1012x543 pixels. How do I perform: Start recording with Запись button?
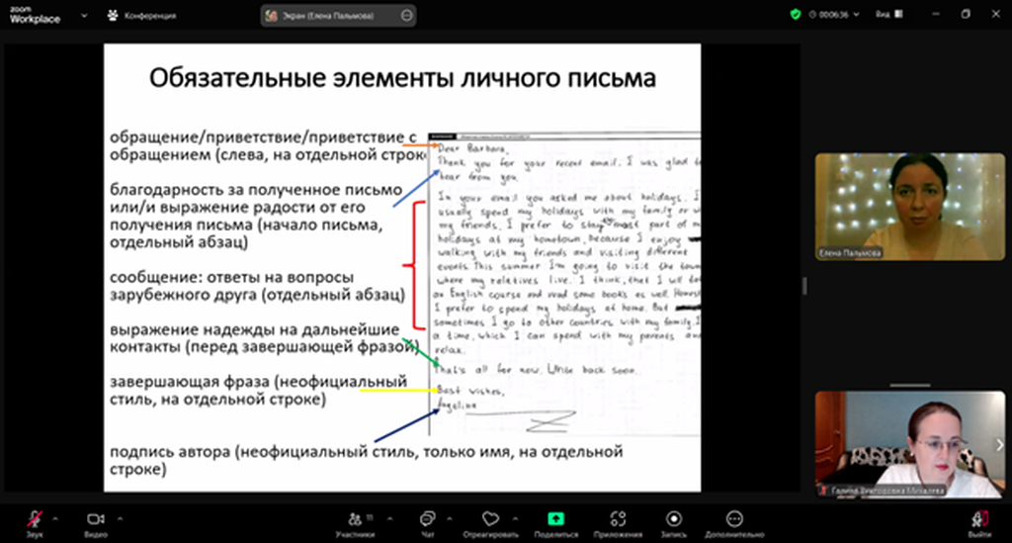click(x=674, y=518)
